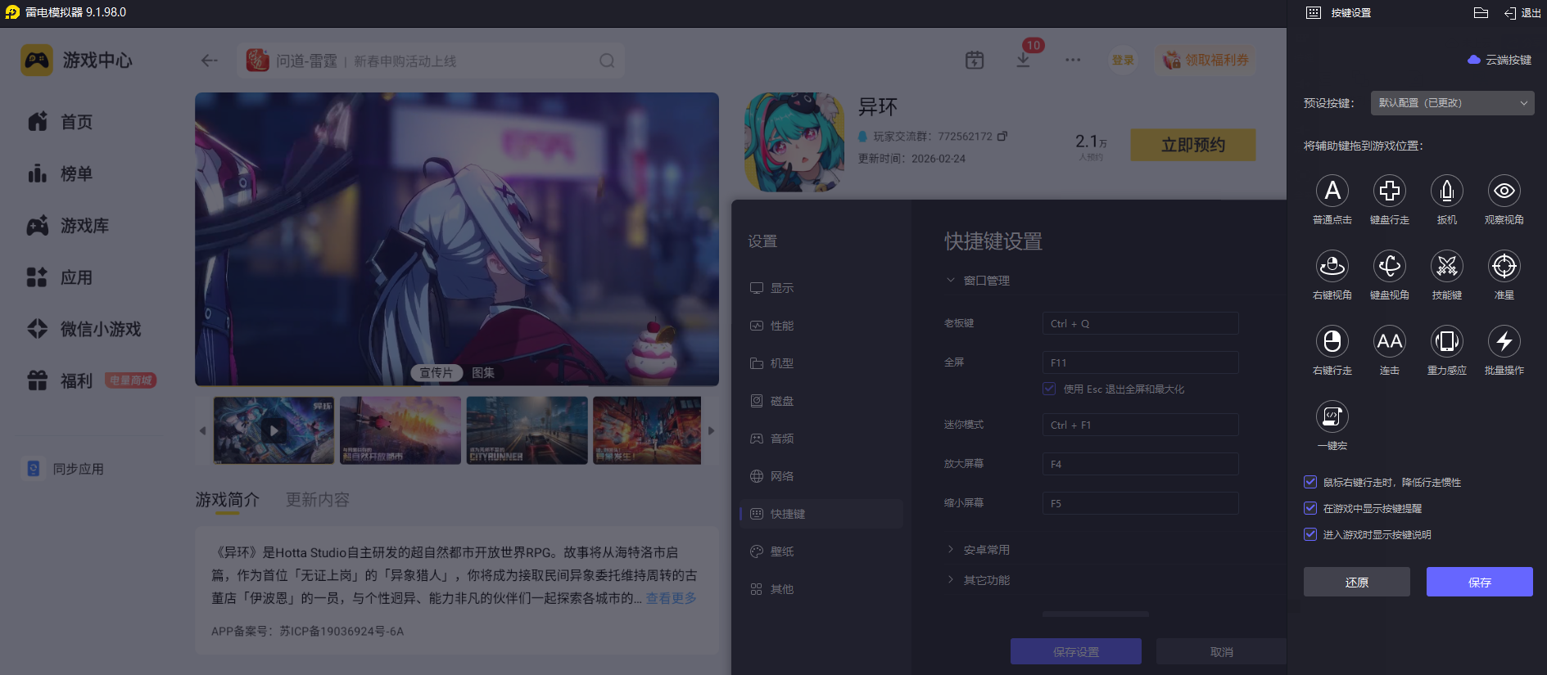Switch to 更新内容 tab
Viewport: 1547px width, 675px height.
[318, 500]
